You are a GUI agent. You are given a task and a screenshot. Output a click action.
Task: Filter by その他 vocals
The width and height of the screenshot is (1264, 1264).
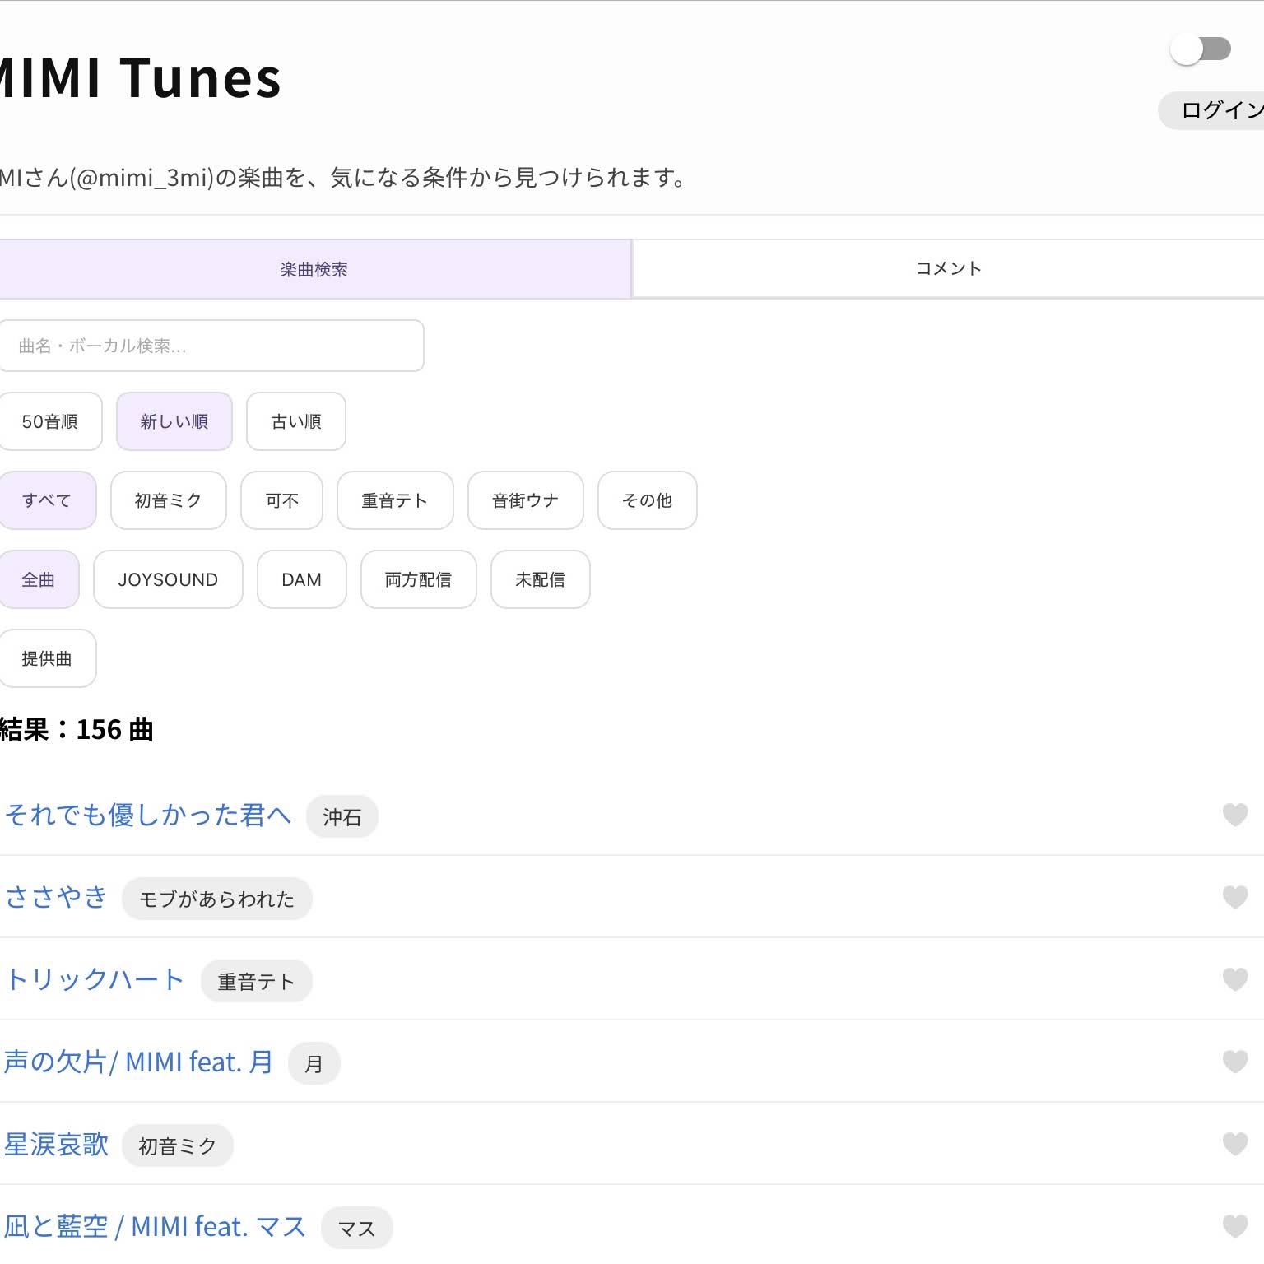(x=648, y=500)
